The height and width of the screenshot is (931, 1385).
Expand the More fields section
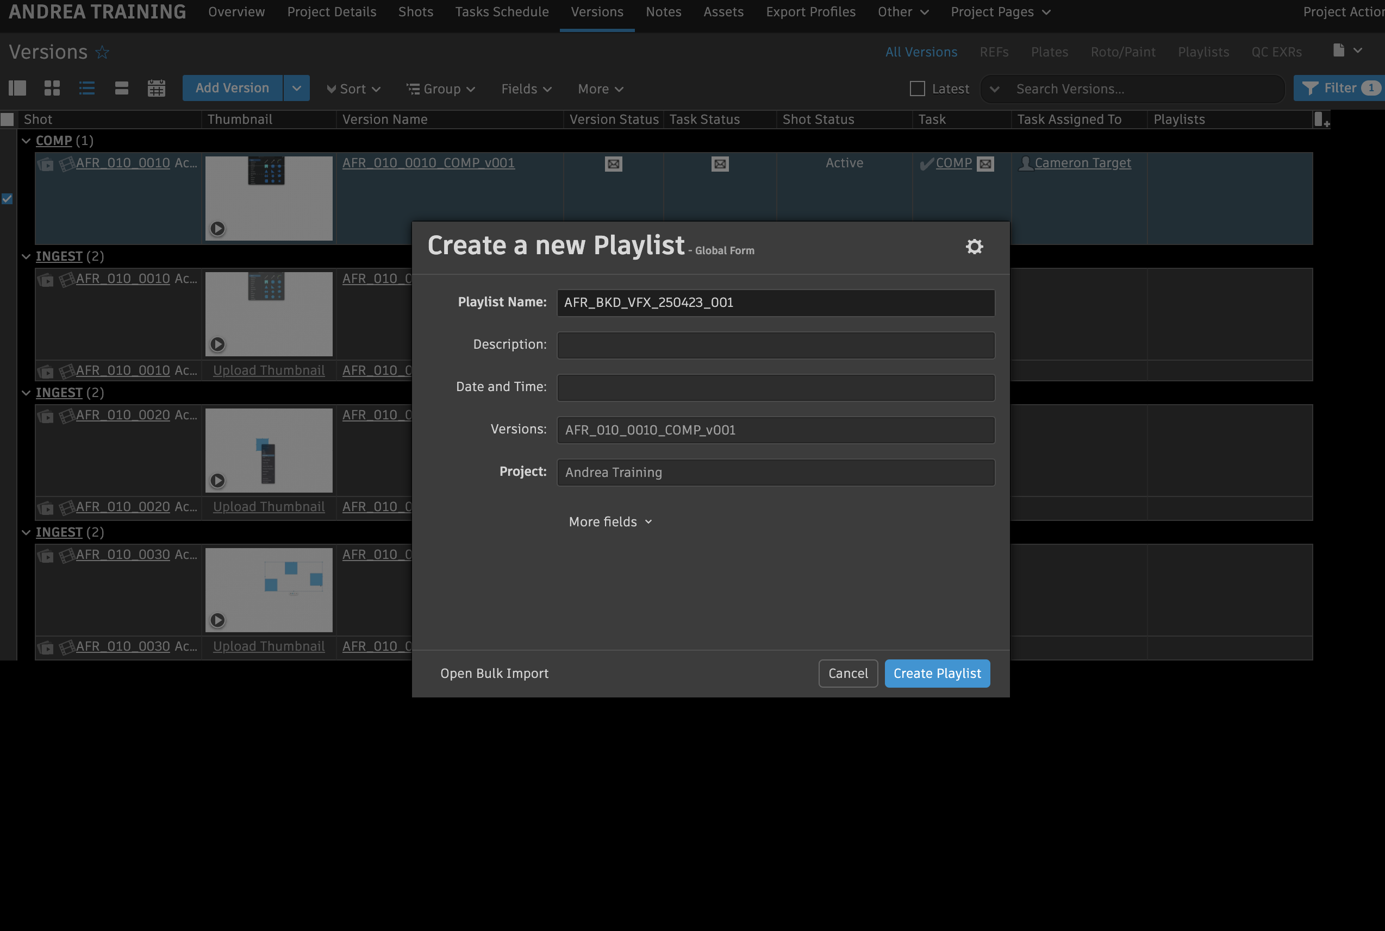[610, 522]
